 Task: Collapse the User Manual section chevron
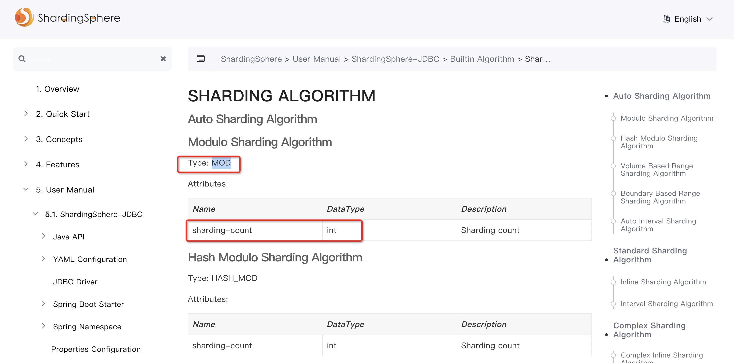click(26, 189)
